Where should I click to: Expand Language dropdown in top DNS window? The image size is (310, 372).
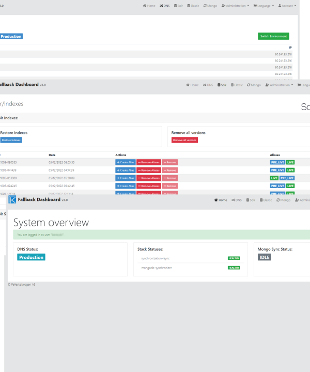point(263,6)
